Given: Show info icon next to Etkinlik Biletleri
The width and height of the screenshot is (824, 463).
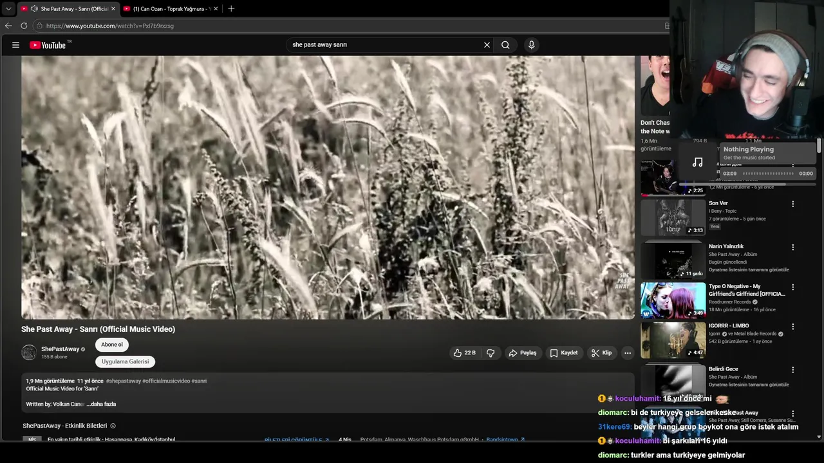Looking at the screenshot, I should tap(113, 426).
